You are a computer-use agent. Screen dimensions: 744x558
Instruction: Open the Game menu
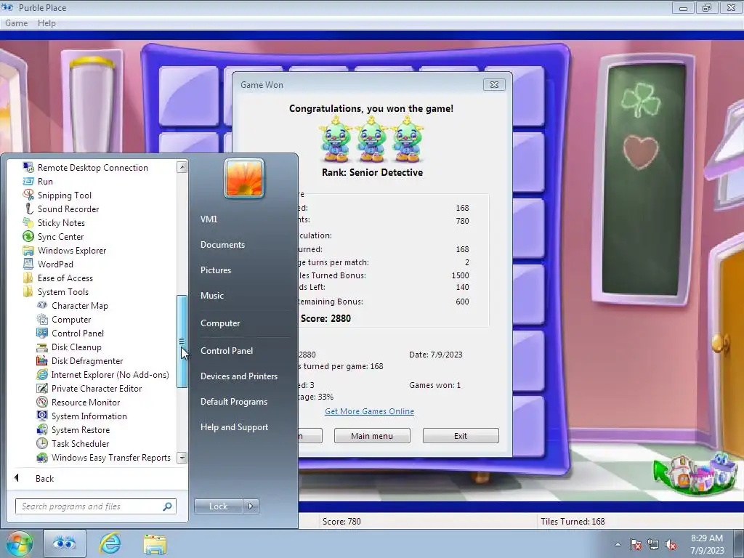(x=16, y=23)
